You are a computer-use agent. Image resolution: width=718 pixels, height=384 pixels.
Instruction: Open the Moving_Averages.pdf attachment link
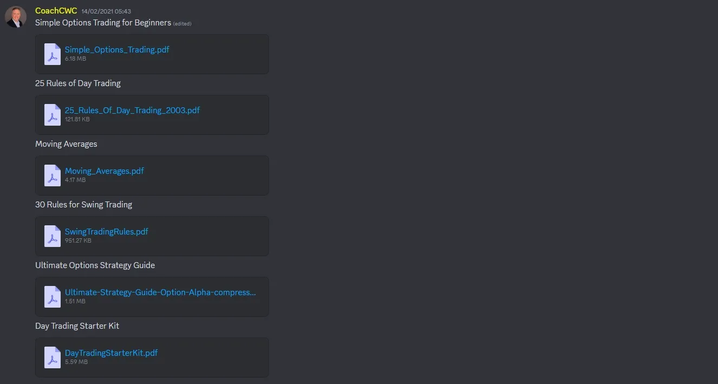pos(105,171)
